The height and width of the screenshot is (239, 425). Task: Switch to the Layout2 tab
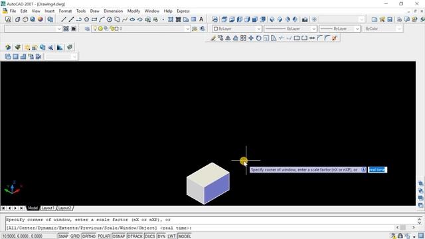point(65,208)
